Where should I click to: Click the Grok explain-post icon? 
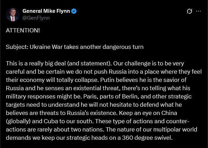189,11
